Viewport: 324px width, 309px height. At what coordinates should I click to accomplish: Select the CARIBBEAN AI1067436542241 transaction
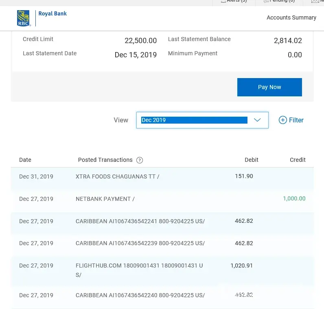pyautogui.click(x=140, y=221)
